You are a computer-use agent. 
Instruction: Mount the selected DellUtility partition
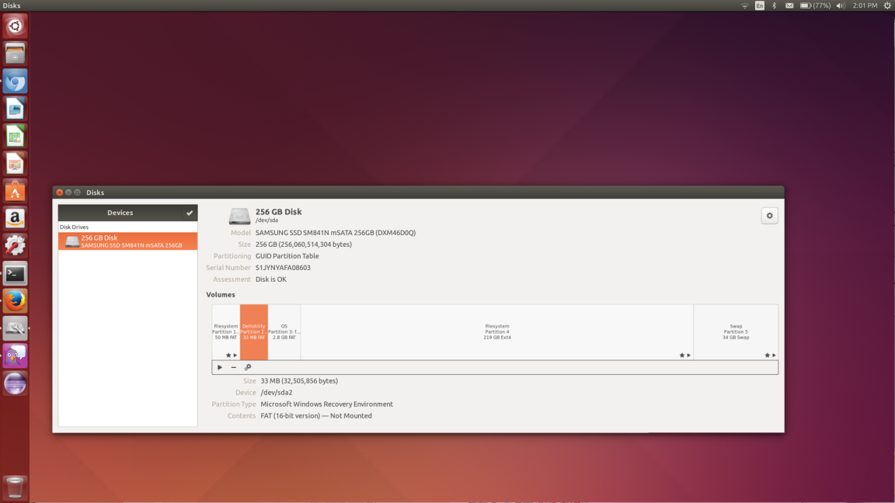pyautogui.click(x=220, y=366)
